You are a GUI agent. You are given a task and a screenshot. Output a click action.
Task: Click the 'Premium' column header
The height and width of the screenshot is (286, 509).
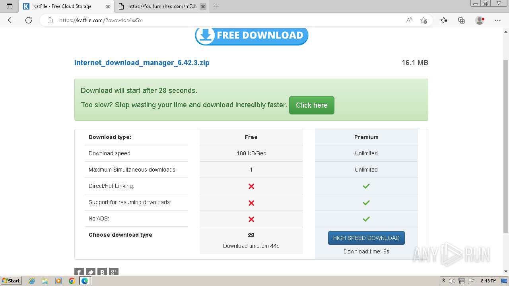point(366,137)
